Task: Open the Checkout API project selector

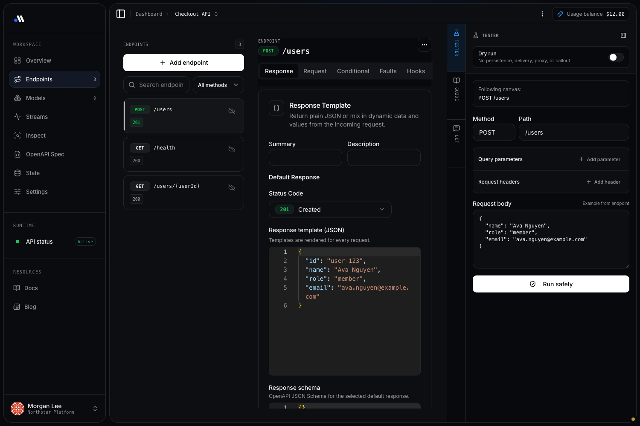Action: coord(196,14)
